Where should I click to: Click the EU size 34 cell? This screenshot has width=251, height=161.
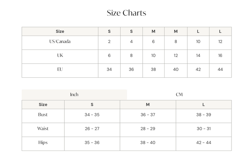point(109,70)
